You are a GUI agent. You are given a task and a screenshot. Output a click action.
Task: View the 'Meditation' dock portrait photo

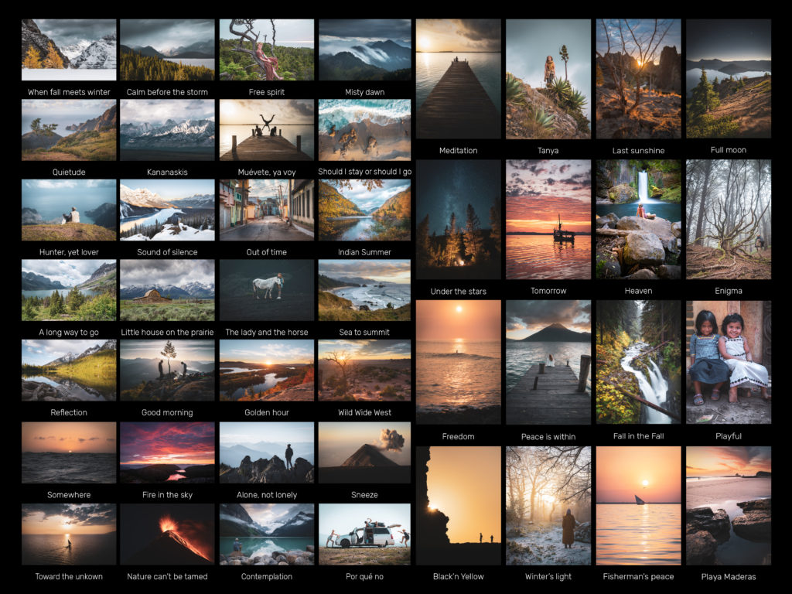[x=458, y=79]
